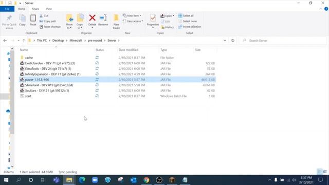The image size is (329, 185).
Task: Sort by the Date modified column
Action: click(x=129, y=50)
